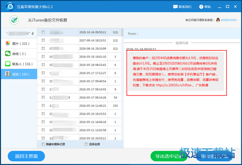242x165 pixels.
Task: Click the From: header field
Action: (x=182, y=34)
